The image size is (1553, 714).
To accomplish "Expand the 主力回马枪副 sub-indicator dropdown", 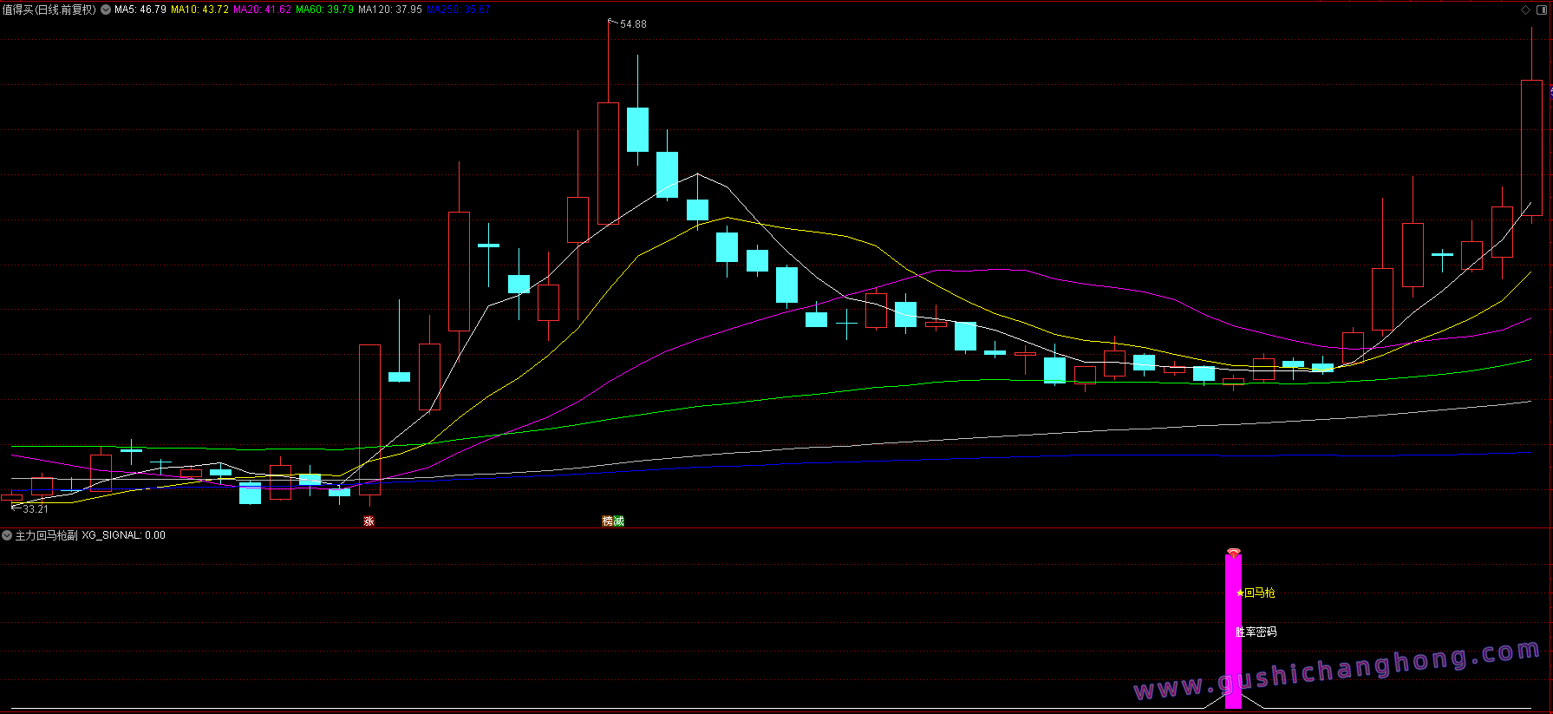I will (x=7, y=535).
